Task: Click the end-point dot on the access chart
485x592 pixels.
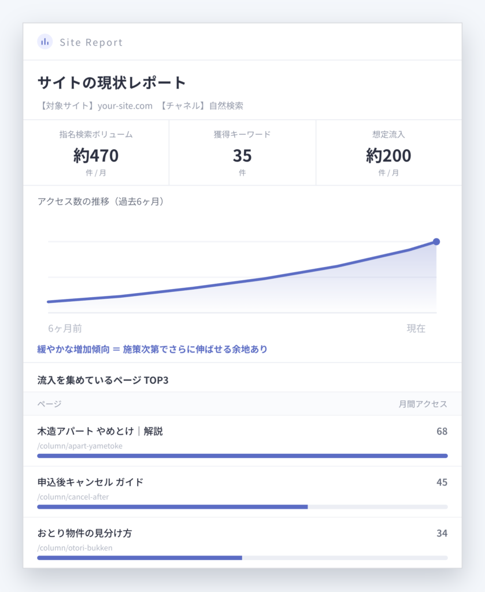Action: tap(436, 242)
